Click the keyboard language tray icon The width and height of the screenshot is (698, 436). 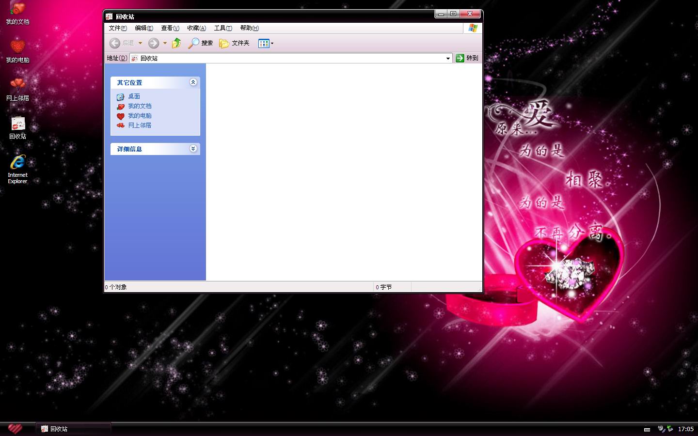tap(647, 429)
